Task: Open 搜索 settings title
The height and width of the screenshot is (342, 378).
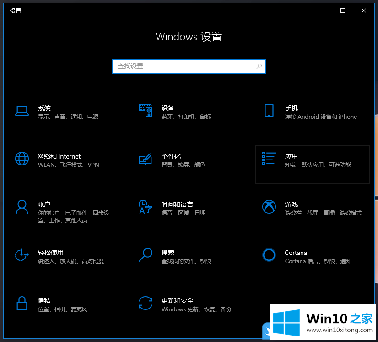Action: 168,253
